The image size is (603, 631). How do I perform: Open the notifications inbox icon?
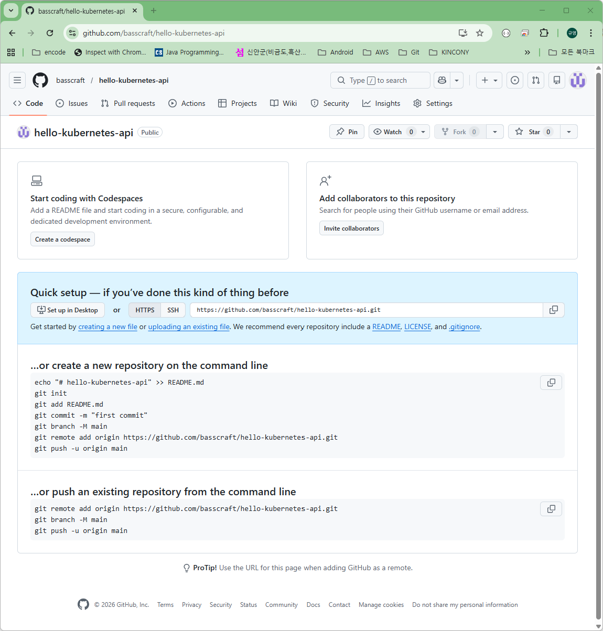[x=557, y=80]
